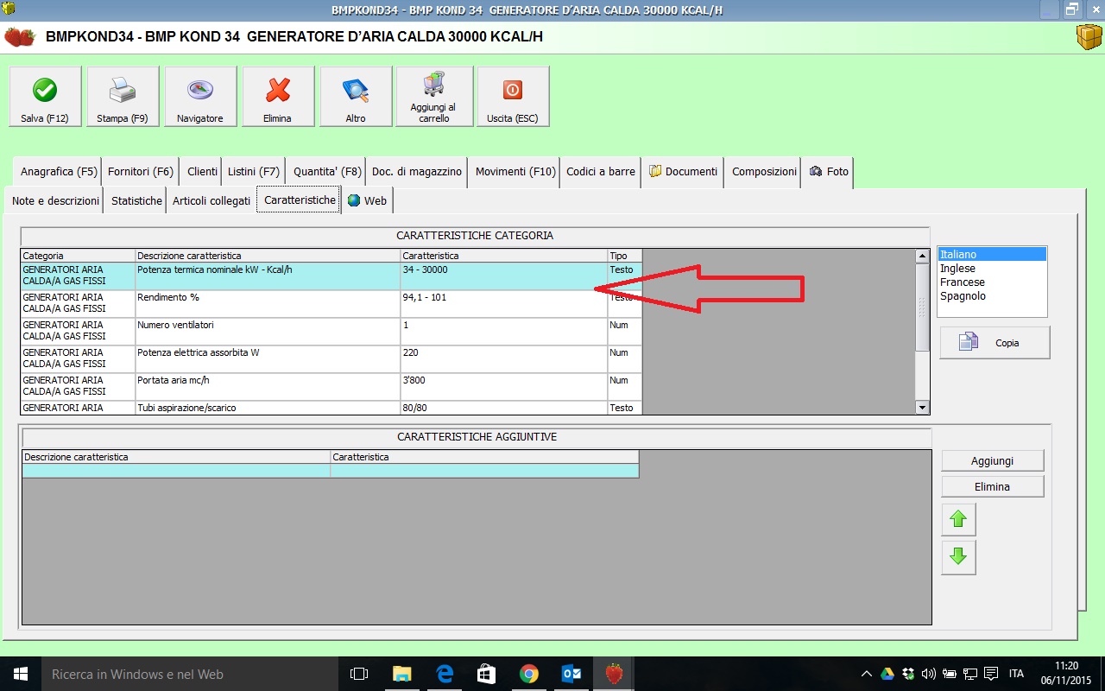This screenshot has height=691, width=1105.
Task: Save the article with Salva (F12)
Action: tap(45, 97)
